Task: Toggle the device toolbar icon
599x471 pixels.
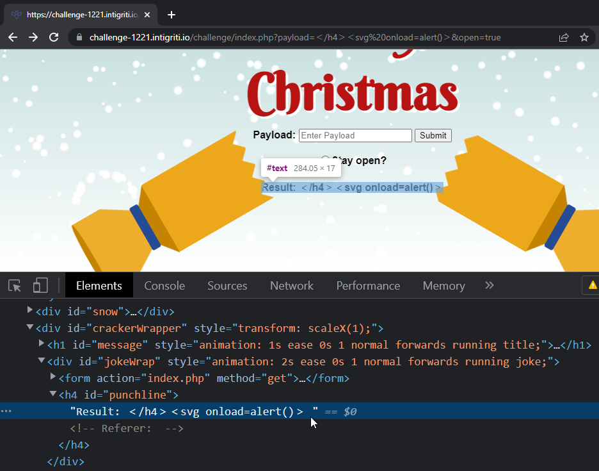Action: point(40,286)
